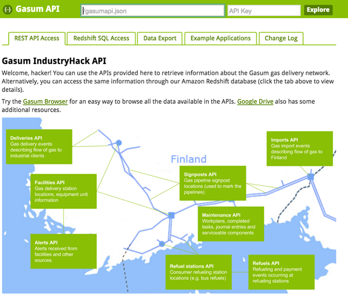Select the REST API Access tab

click(x=37, y=38)
